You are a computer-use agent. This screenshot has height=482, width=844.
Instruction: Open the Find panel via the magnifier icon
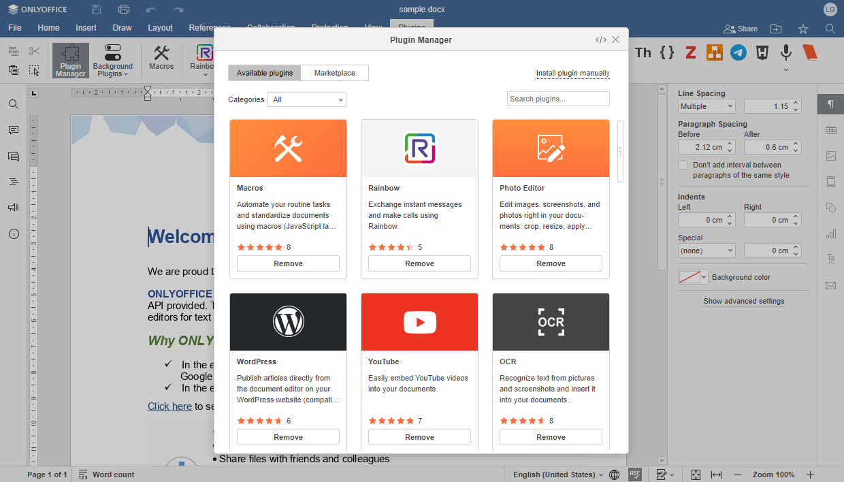click(x=13, y=104)
